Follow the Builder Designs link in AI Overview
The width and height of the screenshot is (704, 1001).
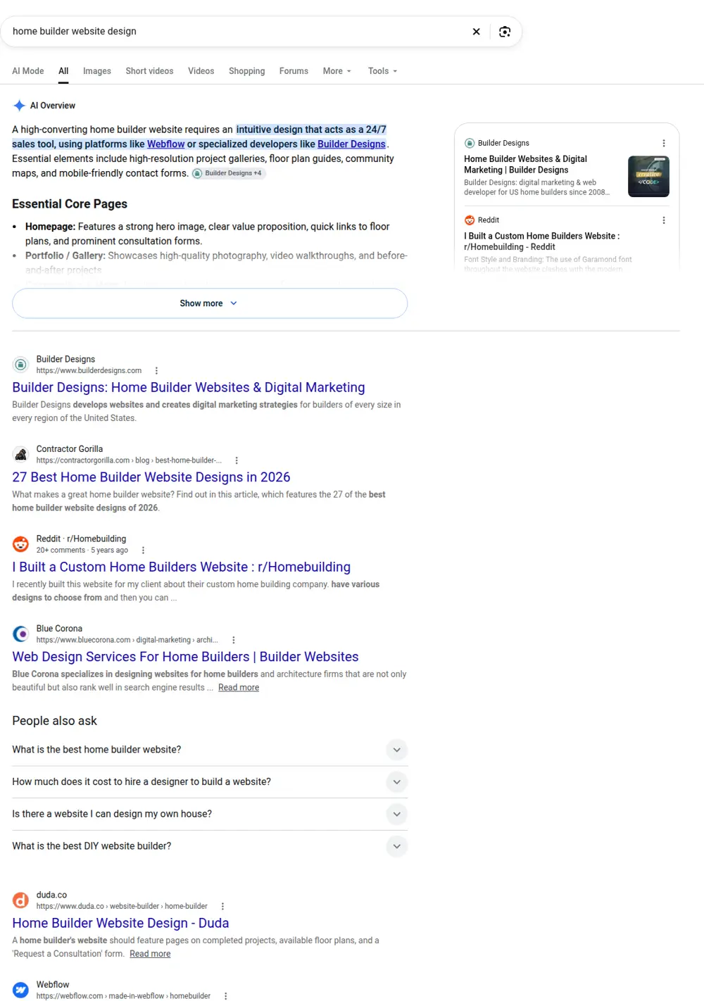pos(351,144)
